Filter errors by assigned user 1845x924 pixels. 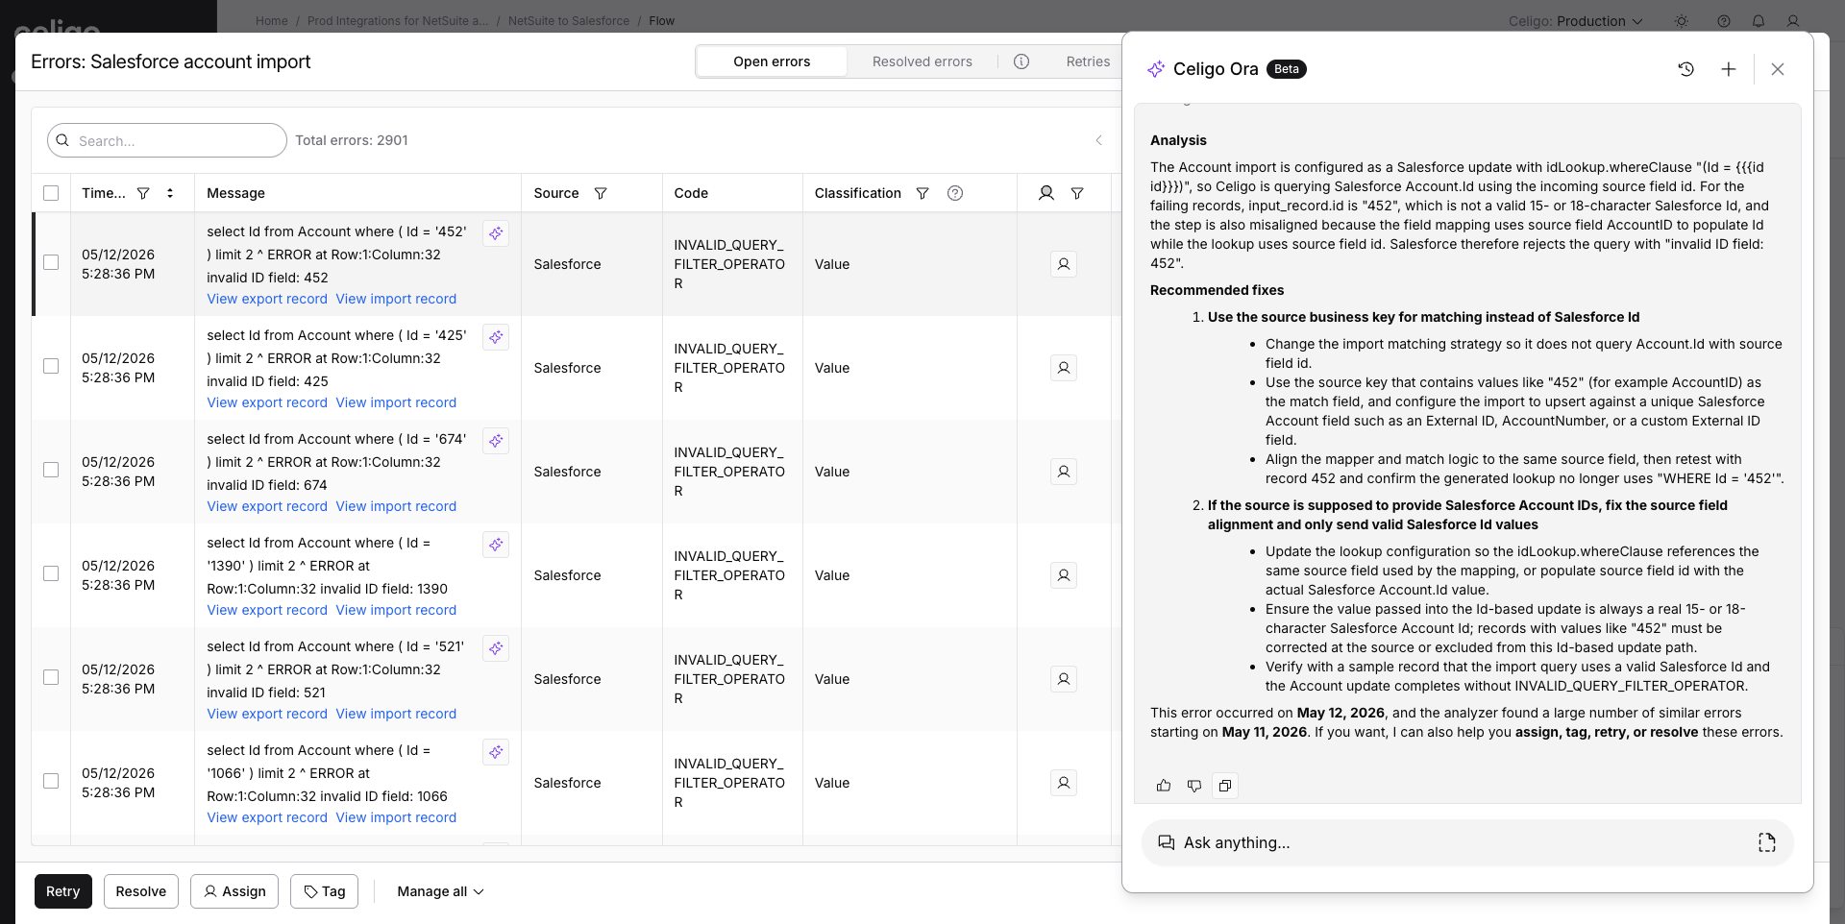(x=1077, y=193)
